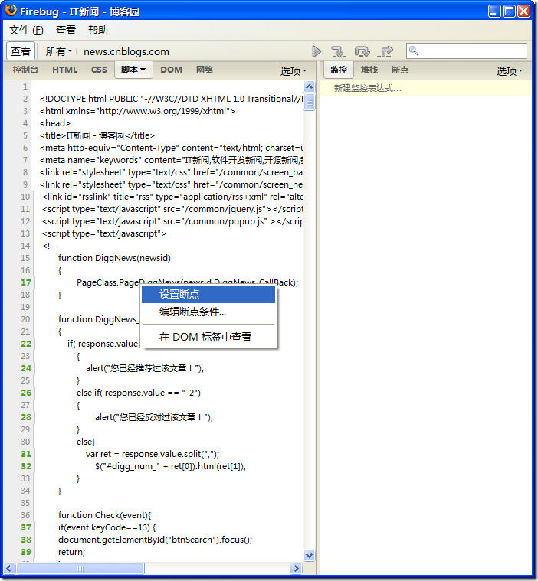Click horizontal scrollbar right arrow
Screen dimensions: 538x581
pos(296,568)
